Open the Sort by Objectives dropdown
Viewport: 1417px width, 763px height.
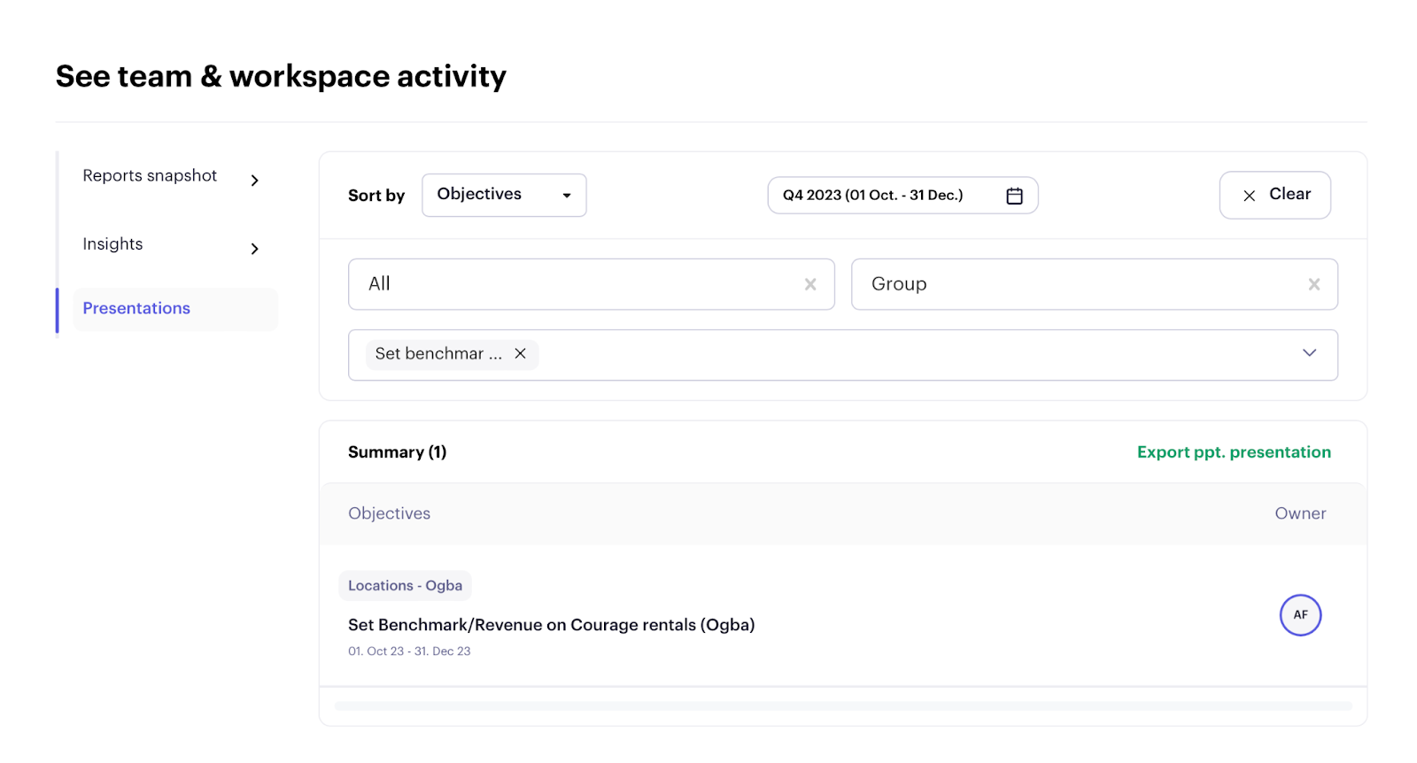coord(504,195)
